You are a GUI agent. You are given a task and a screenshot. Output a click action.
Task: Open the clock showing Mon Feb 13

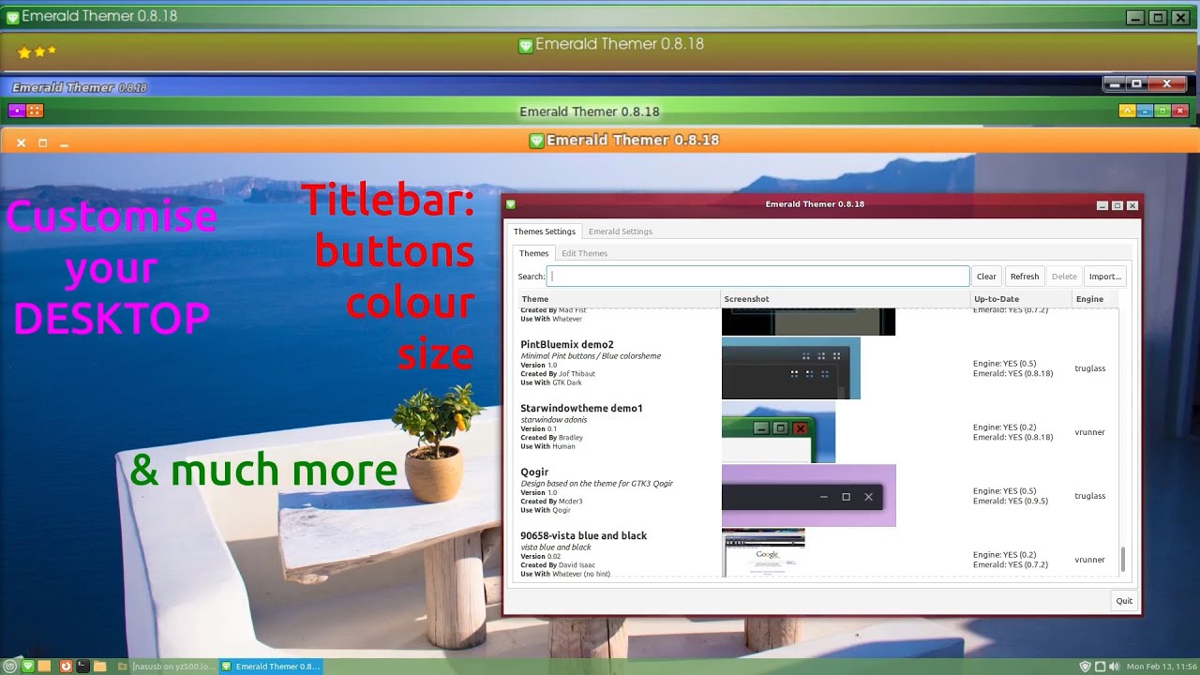click(x=1162, y=667)
